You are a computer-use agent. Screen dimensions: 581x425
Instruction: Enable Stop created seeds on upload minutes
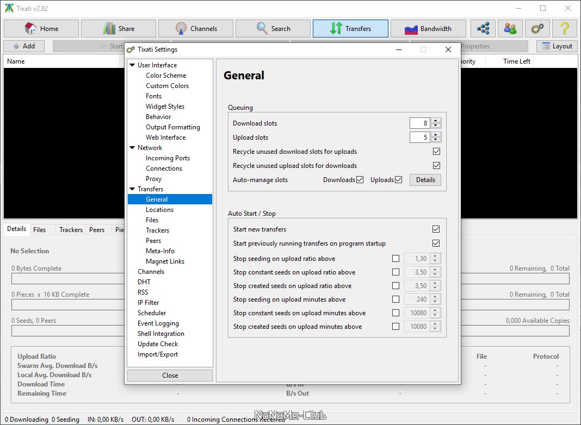(395, 327)
